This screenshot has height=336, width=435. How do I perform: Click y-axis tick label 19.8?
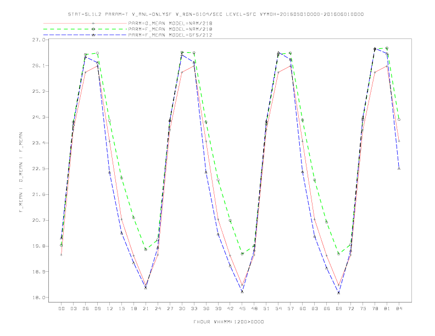[38, 246]
